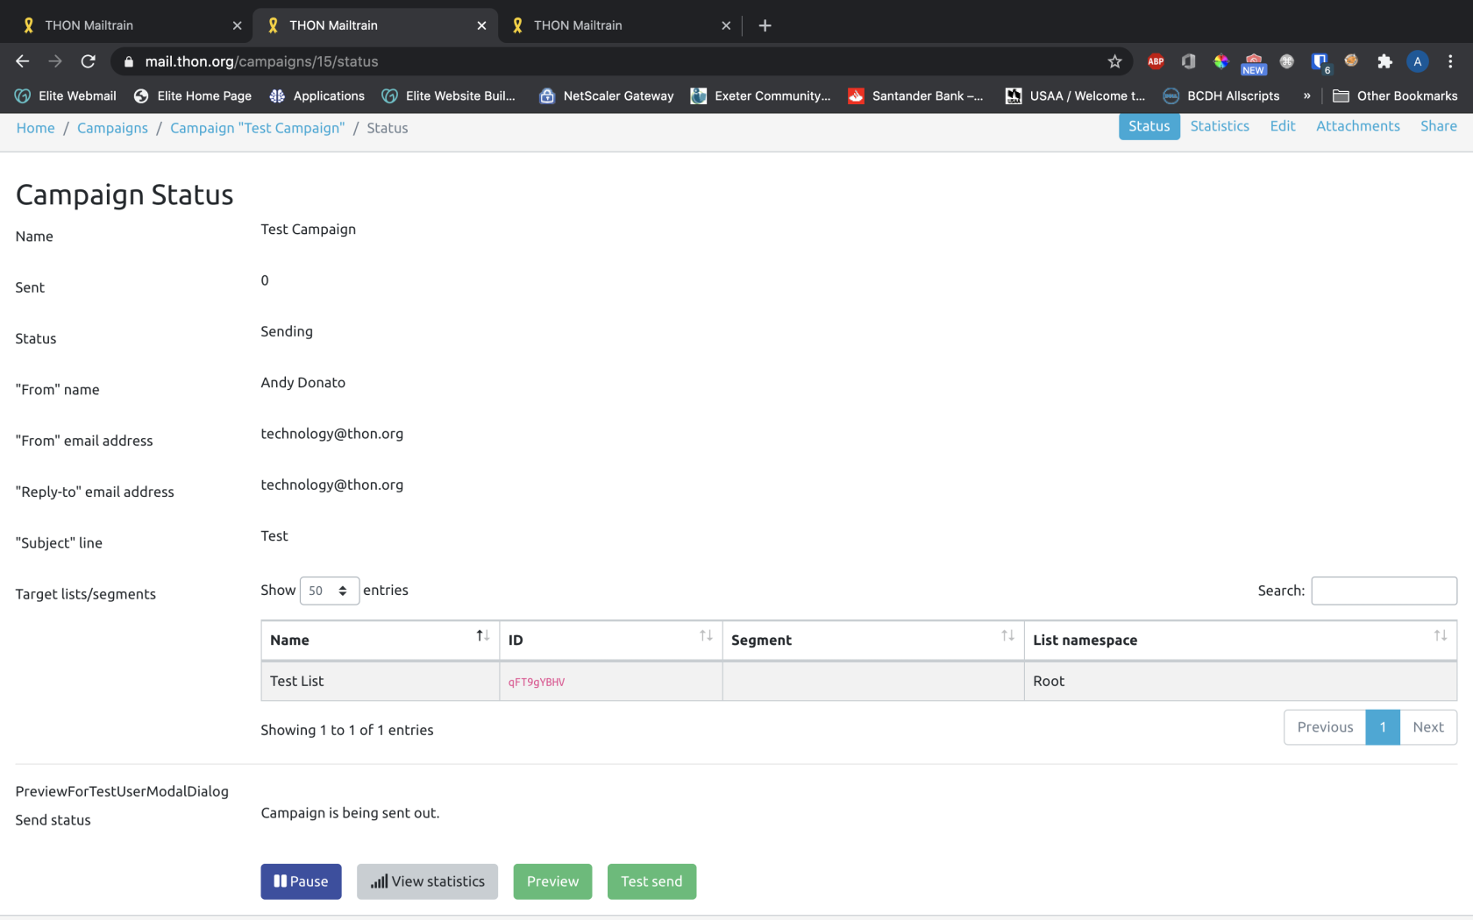Go to Home breadcrumb
Image resolution: width=1473 pixels, height=920 pixels.
(35, 128)
